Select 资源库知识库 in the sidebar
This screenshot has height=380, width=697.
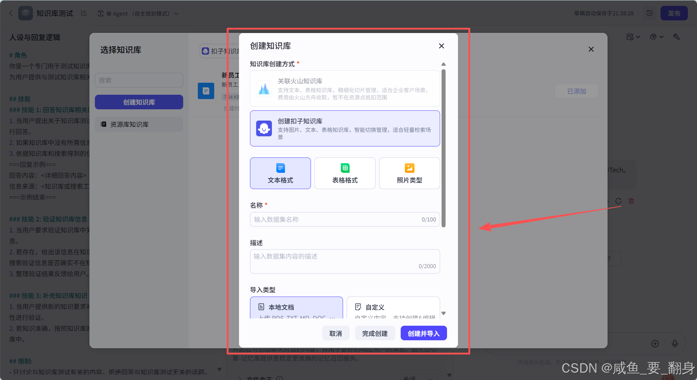click(139, 124)
